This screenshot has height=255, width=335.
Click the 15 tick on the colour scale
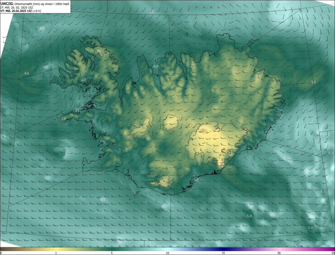pyautogui.click(x=223, y=253)
